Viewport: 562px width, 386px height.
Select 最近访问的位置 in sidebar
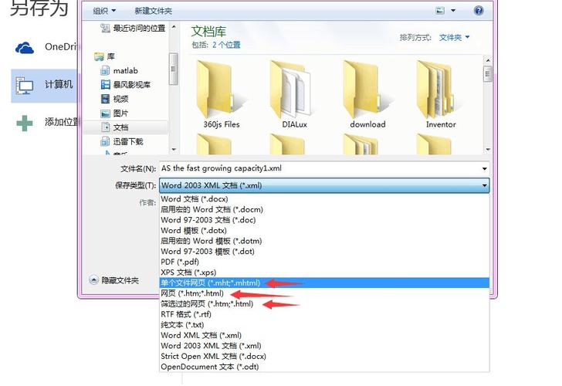pos(133,28)
